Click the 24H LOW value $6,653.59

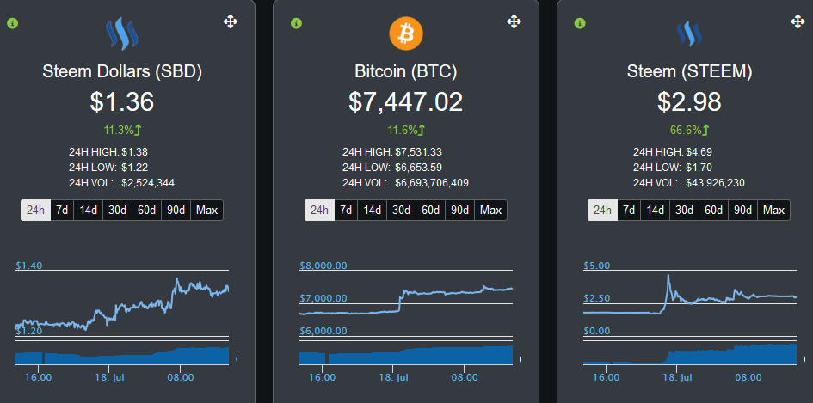click(418, 168)
